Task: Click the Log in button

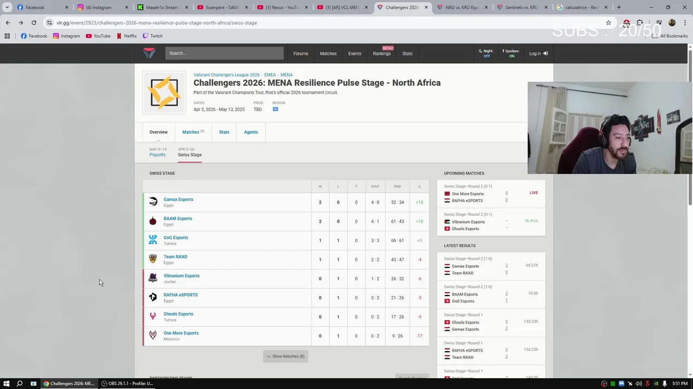Action: click(x=538, y=53)
